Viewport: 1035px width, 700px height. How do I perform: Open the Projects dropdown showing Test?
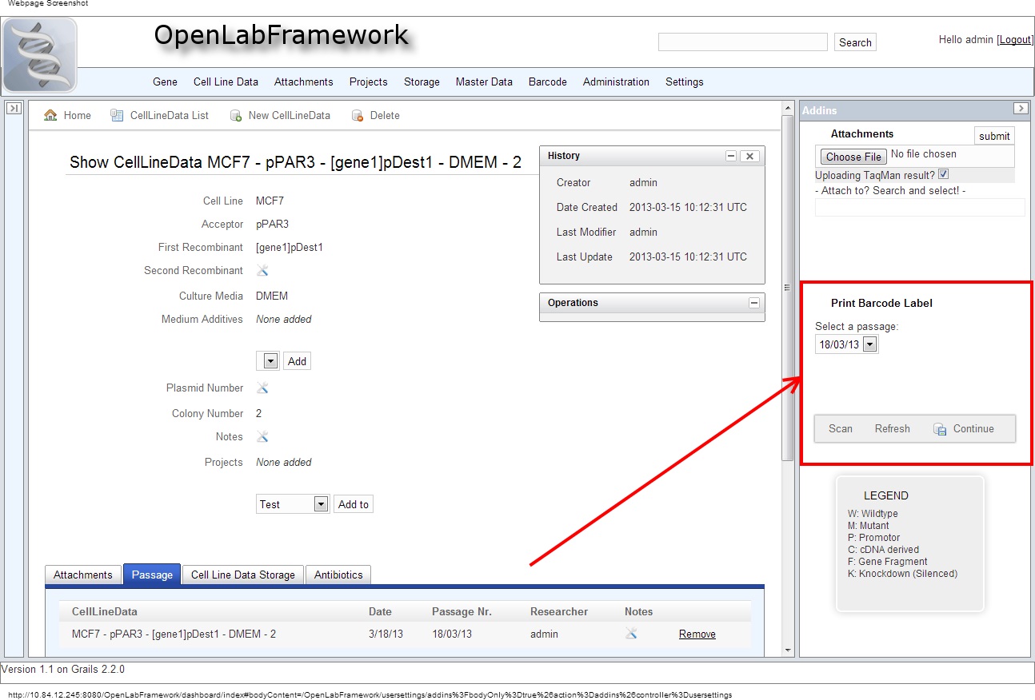[320, 504]
